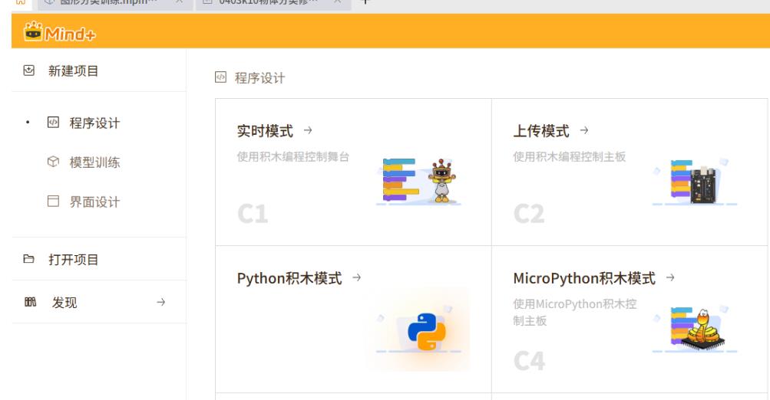The width and height of the screenshot is (770, 400).
Task: Open a new browser tab with plus button
Action: 365,2
